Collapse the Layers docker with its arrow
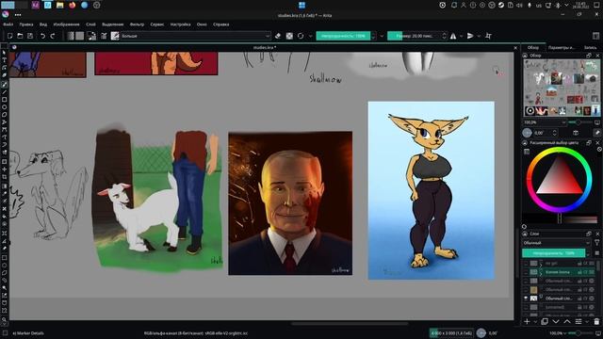Image resolution: width=603 pixels, height=339 pixels. (525, 234)
